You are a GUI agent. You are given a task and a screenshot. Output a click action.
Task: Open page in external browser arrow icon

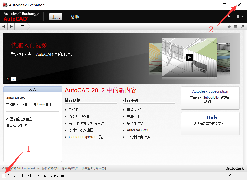pos(242,27)
